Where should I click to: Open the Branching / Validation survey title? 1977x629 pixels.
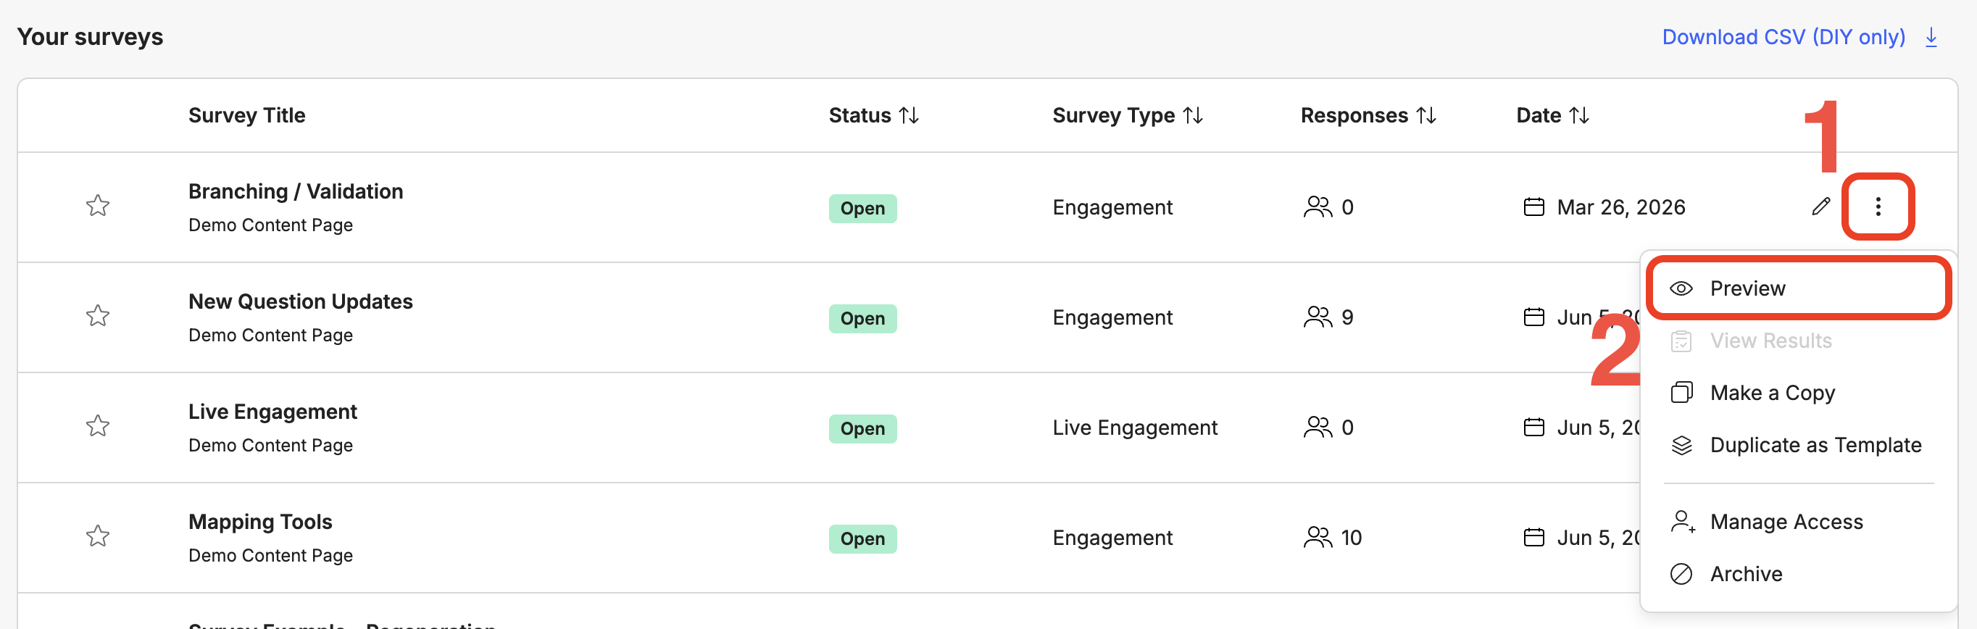tap(296, 191)
